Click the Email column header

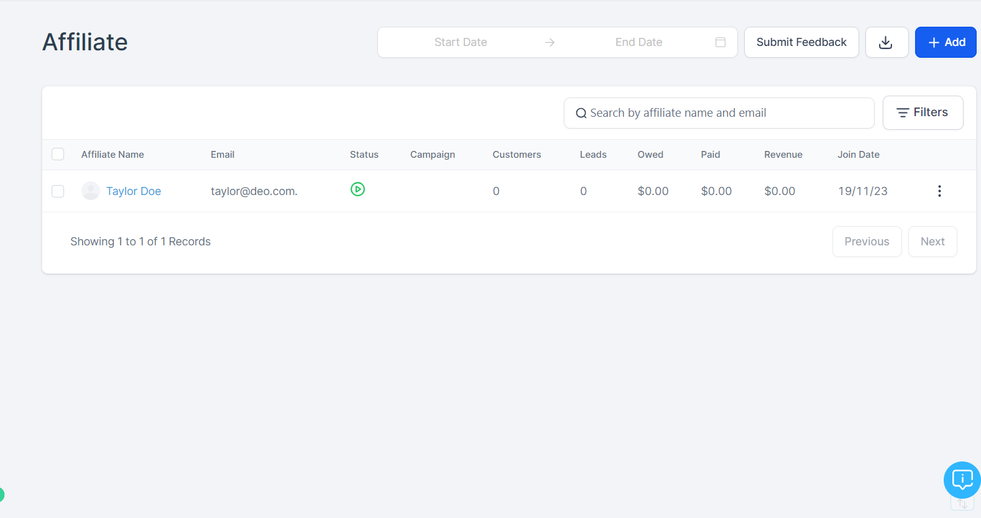point(223,155)
